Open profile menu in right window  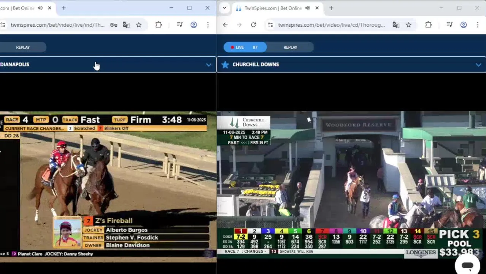(463, 25)
